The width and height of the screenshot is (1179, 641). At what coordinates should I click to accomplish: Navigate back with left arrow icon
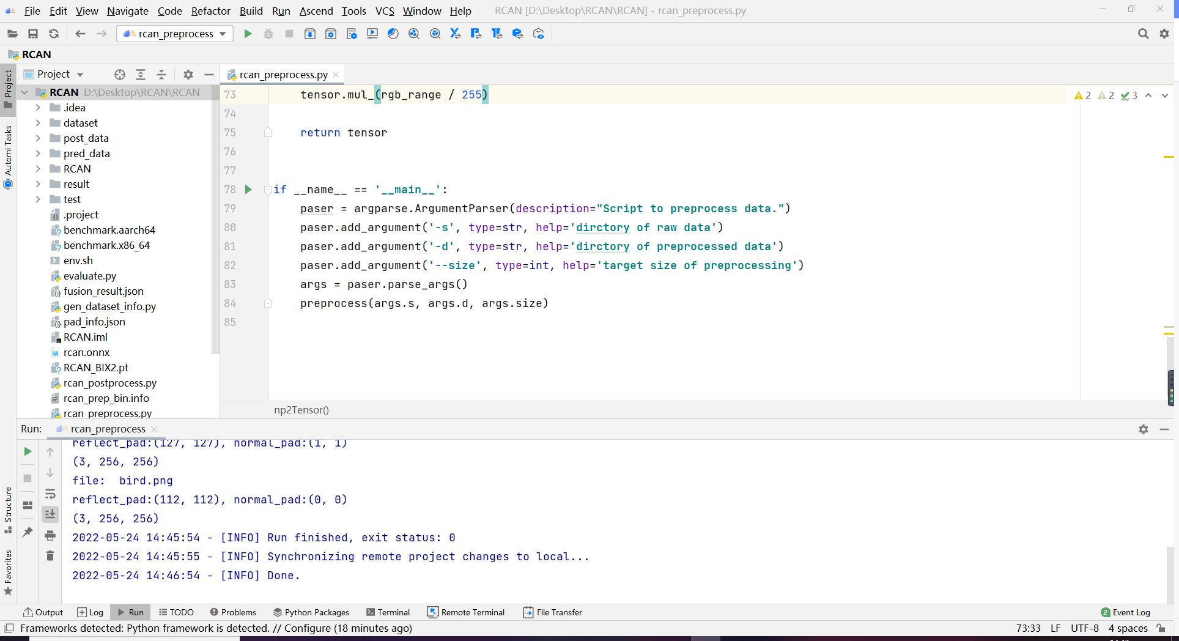[80, 34]
